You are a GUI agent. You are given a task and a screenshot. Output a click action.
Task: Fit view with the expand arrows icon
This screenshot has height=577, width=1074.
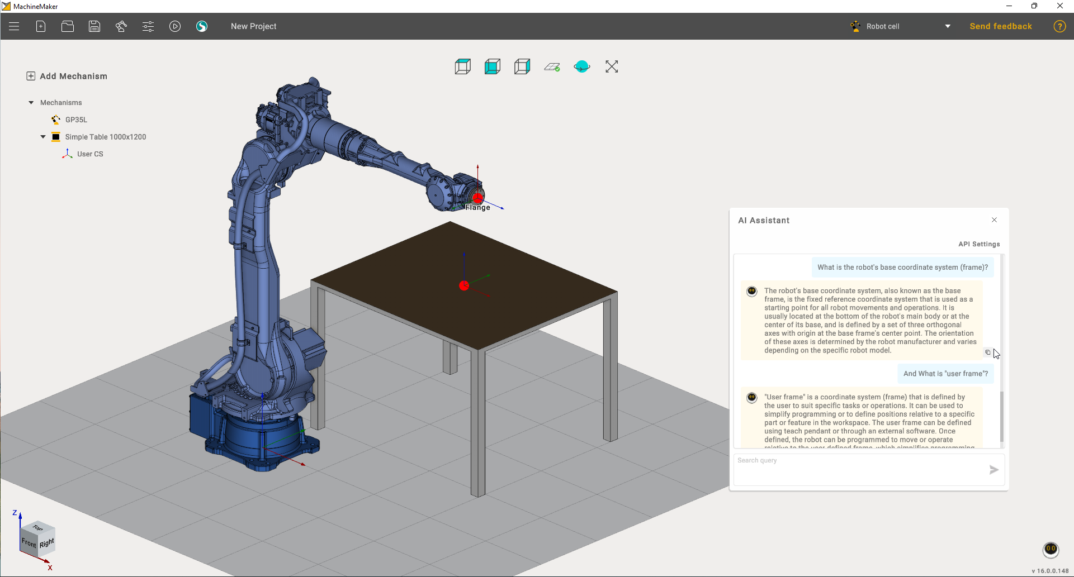[612, 67]
